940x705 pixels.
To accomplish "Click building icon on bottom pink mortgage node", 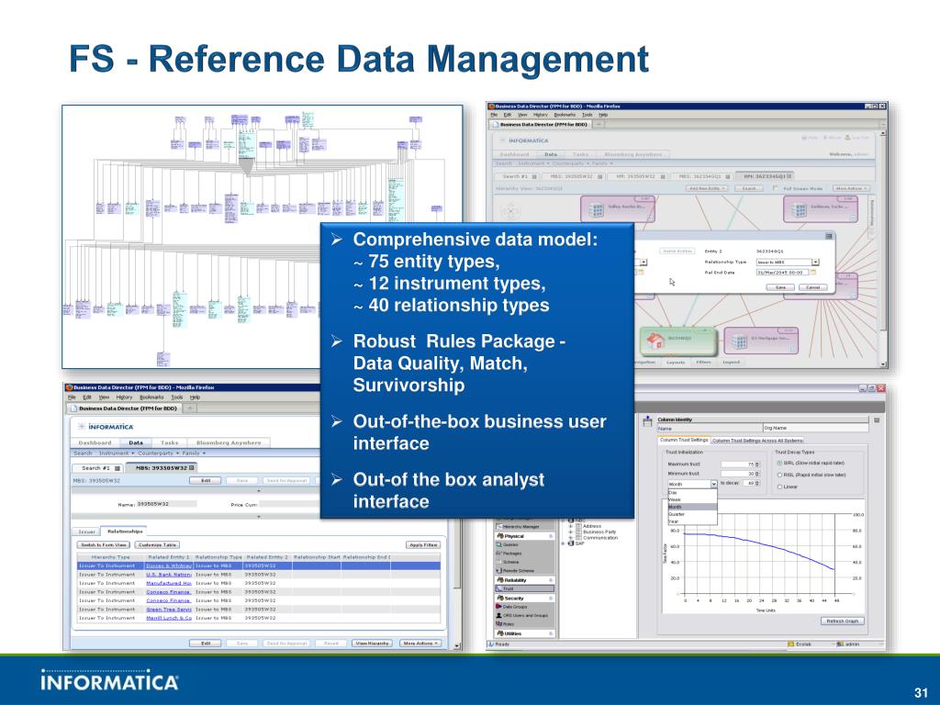I will tap(740, 341).
